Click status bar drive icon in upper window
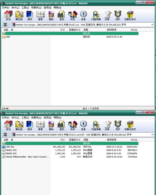This screenshot has width=156, height=195. tap(3, 108)
